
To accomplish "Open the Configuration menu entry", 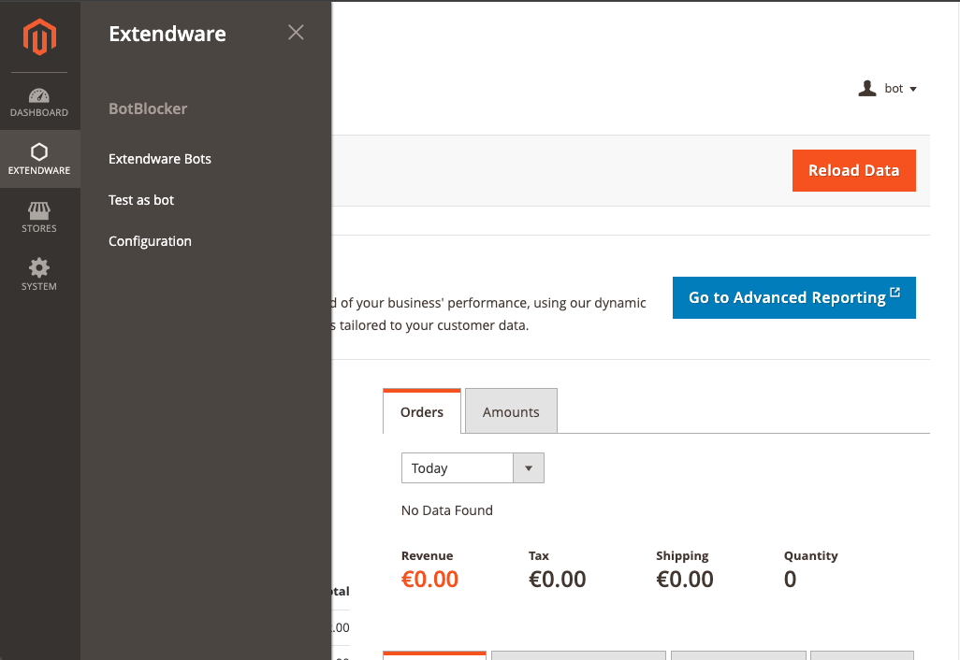I will click(x=150, y=241).
